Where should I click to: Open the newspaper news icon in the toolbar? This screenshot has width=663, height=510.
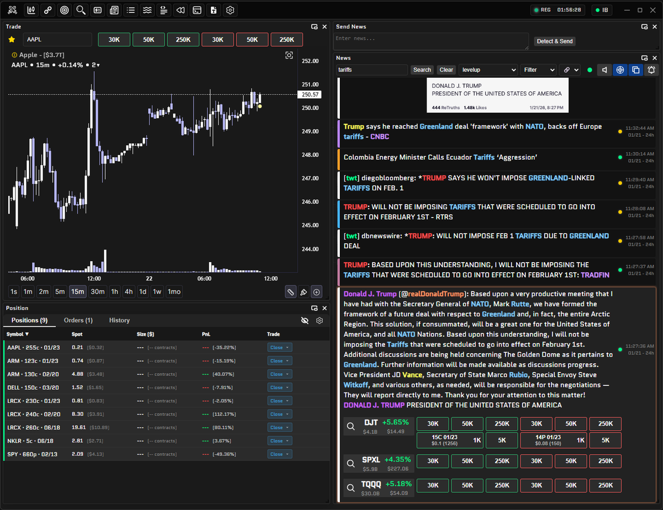click(x=114, y=10)
